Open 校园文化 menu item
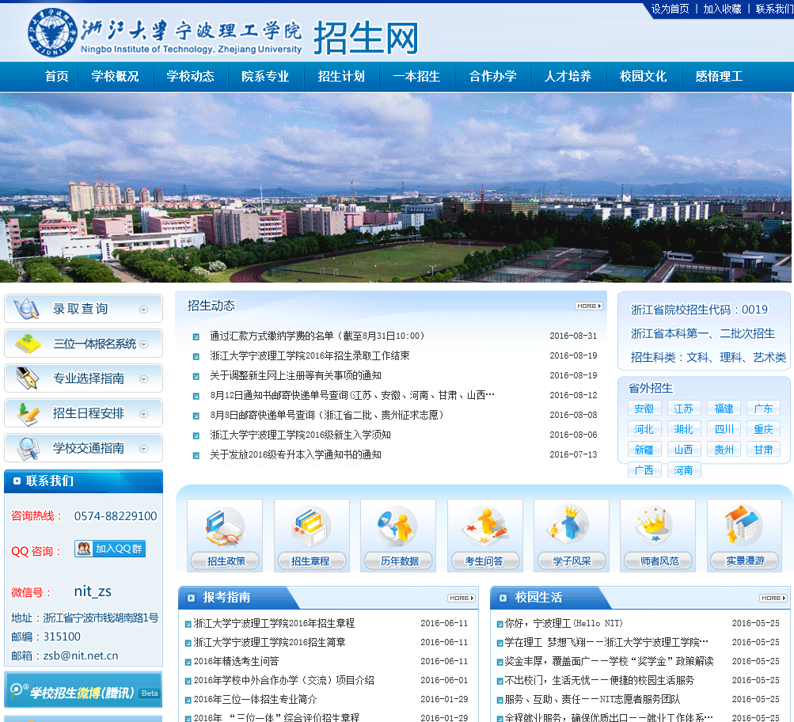Image resolution: width=794 pixels, height=722 pixels. click(x=643, y=77)
